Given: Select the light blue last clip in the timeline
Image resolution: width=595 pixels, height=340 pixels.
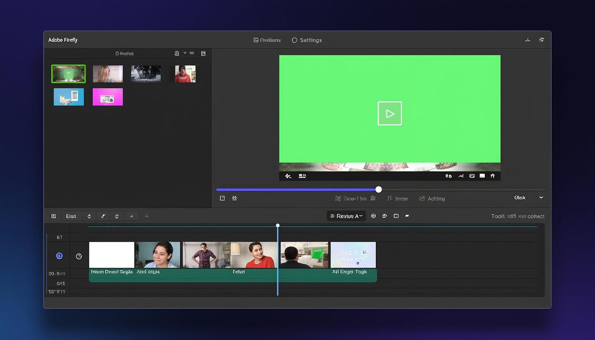Looking at the screenshot, I should (x=353, y=255).
